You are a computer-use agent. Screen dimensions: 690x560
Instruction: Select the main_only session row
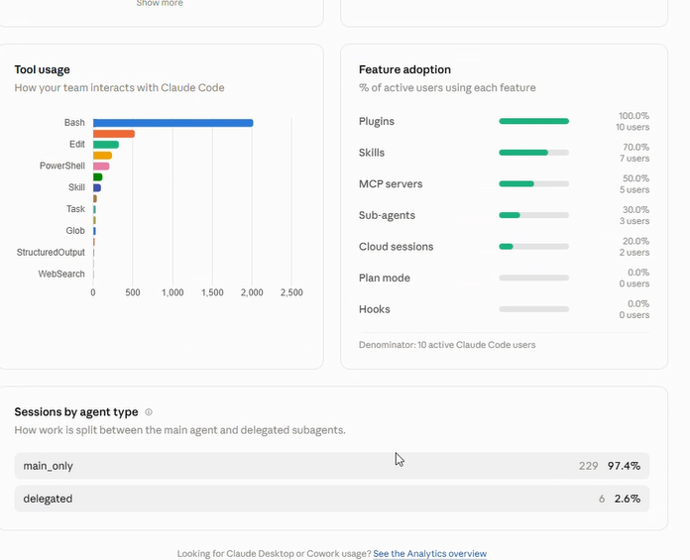[332, 466]
